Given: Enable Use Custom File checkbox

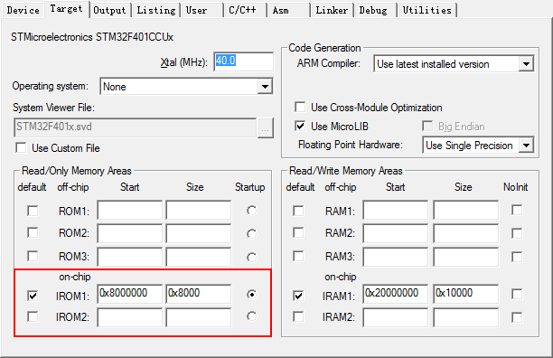Looking at the screenshot, I should coord(21,147).
